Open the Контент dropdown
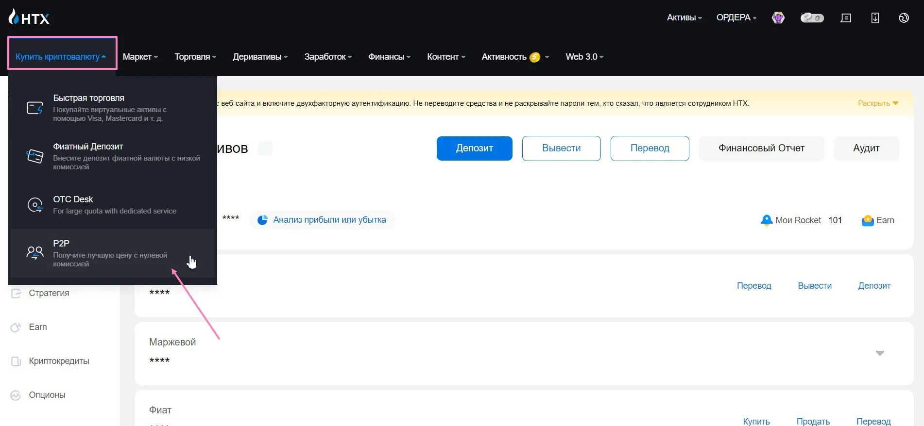 pyautogui.click(x=446, y=57)
